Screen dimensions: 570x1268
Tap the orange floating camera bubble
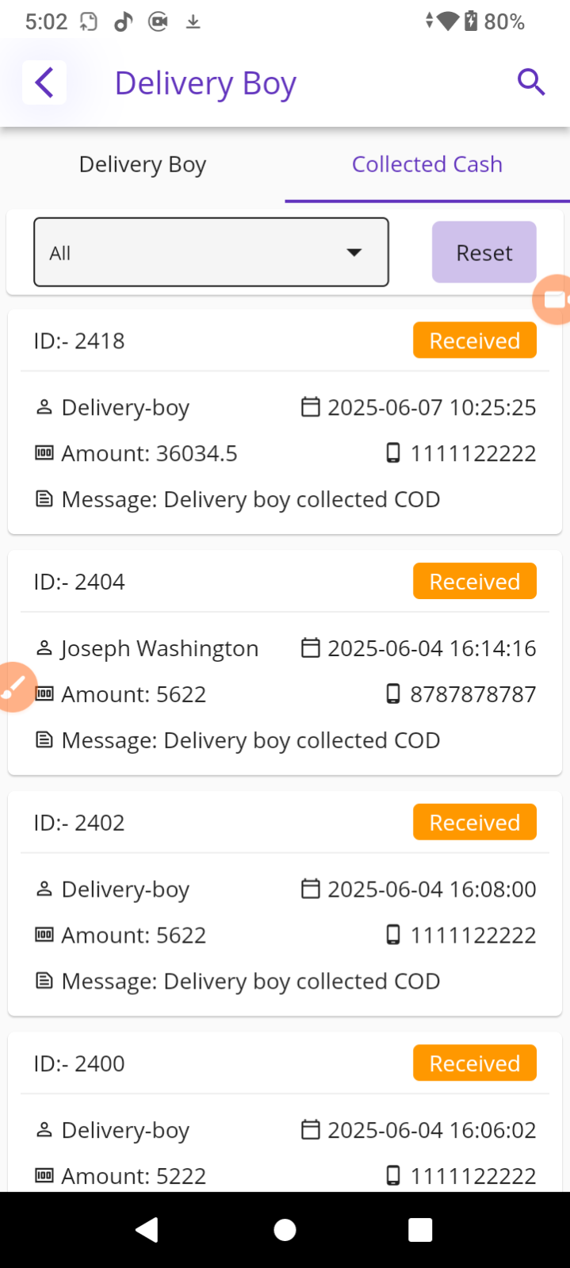coord(554,299)
